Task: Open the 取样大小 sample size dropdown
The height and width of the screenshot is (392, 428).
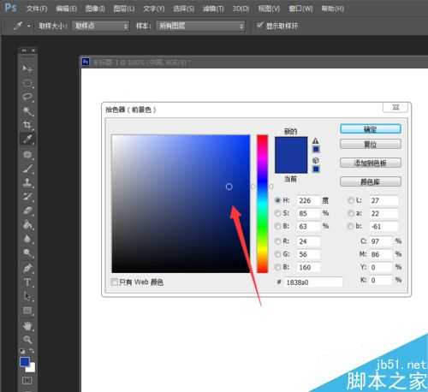Action: pyautogui.click(x=100, y=26)
